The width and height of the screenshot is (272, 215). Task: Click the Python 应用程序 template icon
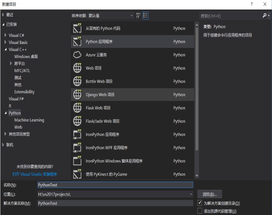[x=77, y=41]
